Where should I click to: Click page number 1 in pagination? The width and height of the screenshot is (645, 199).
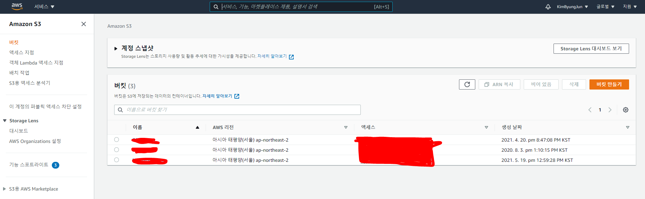pos(600,110)
